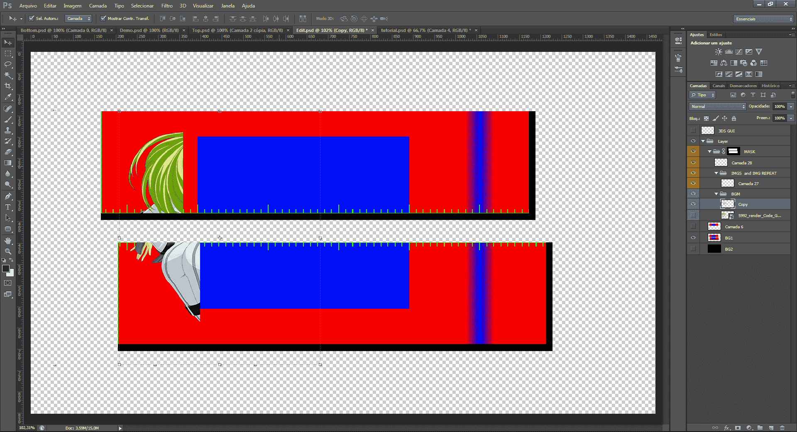The height and width of the screenshot is (432, 797).
Task: Uncheck Mostrar Contr. Transf. checkbox
Action: pyautogui.click(x=103, y=18)
